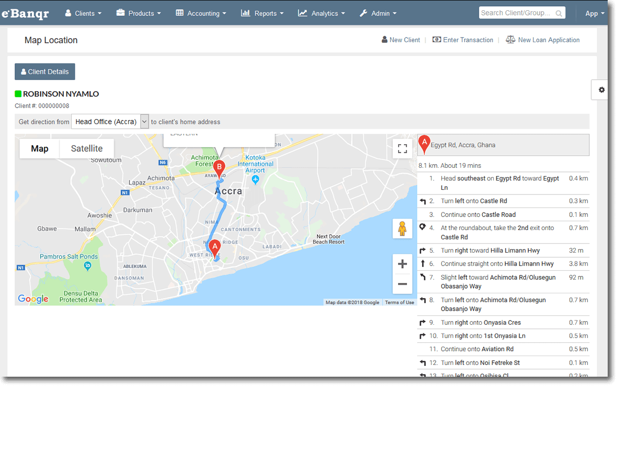Select step 10 Turn right onto 1st Onyasia Ln
Image resolution: width=618 pixels, height=458 pixels.
tap(503, 336)
